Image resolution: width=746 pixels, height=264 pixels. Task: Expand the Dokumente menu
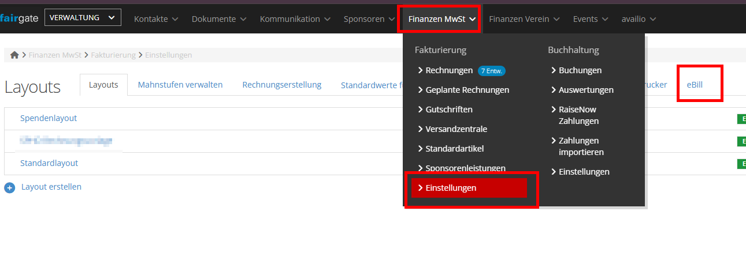pyautogui.click(x=219, y=19)
